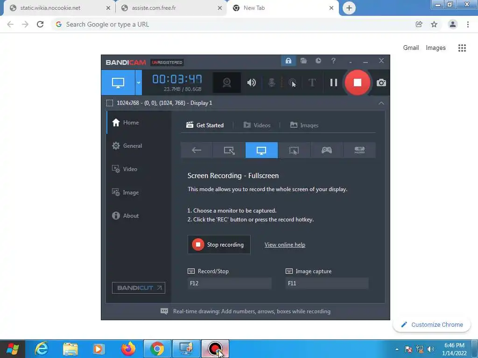478x358 pixels.
Task: Toggle webcam overlay icon
Action: click(x=227, y=83)
